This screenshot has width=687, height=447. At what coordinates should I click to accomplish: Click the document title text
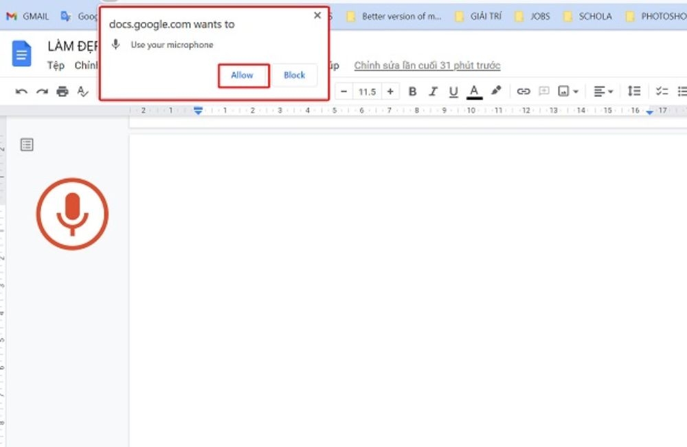click(73, 46)
